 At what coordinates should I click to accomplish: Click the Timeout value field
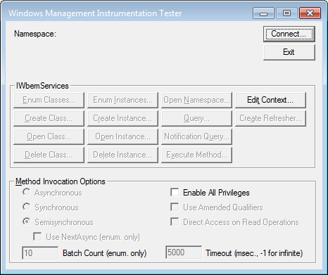coord(184,252)
